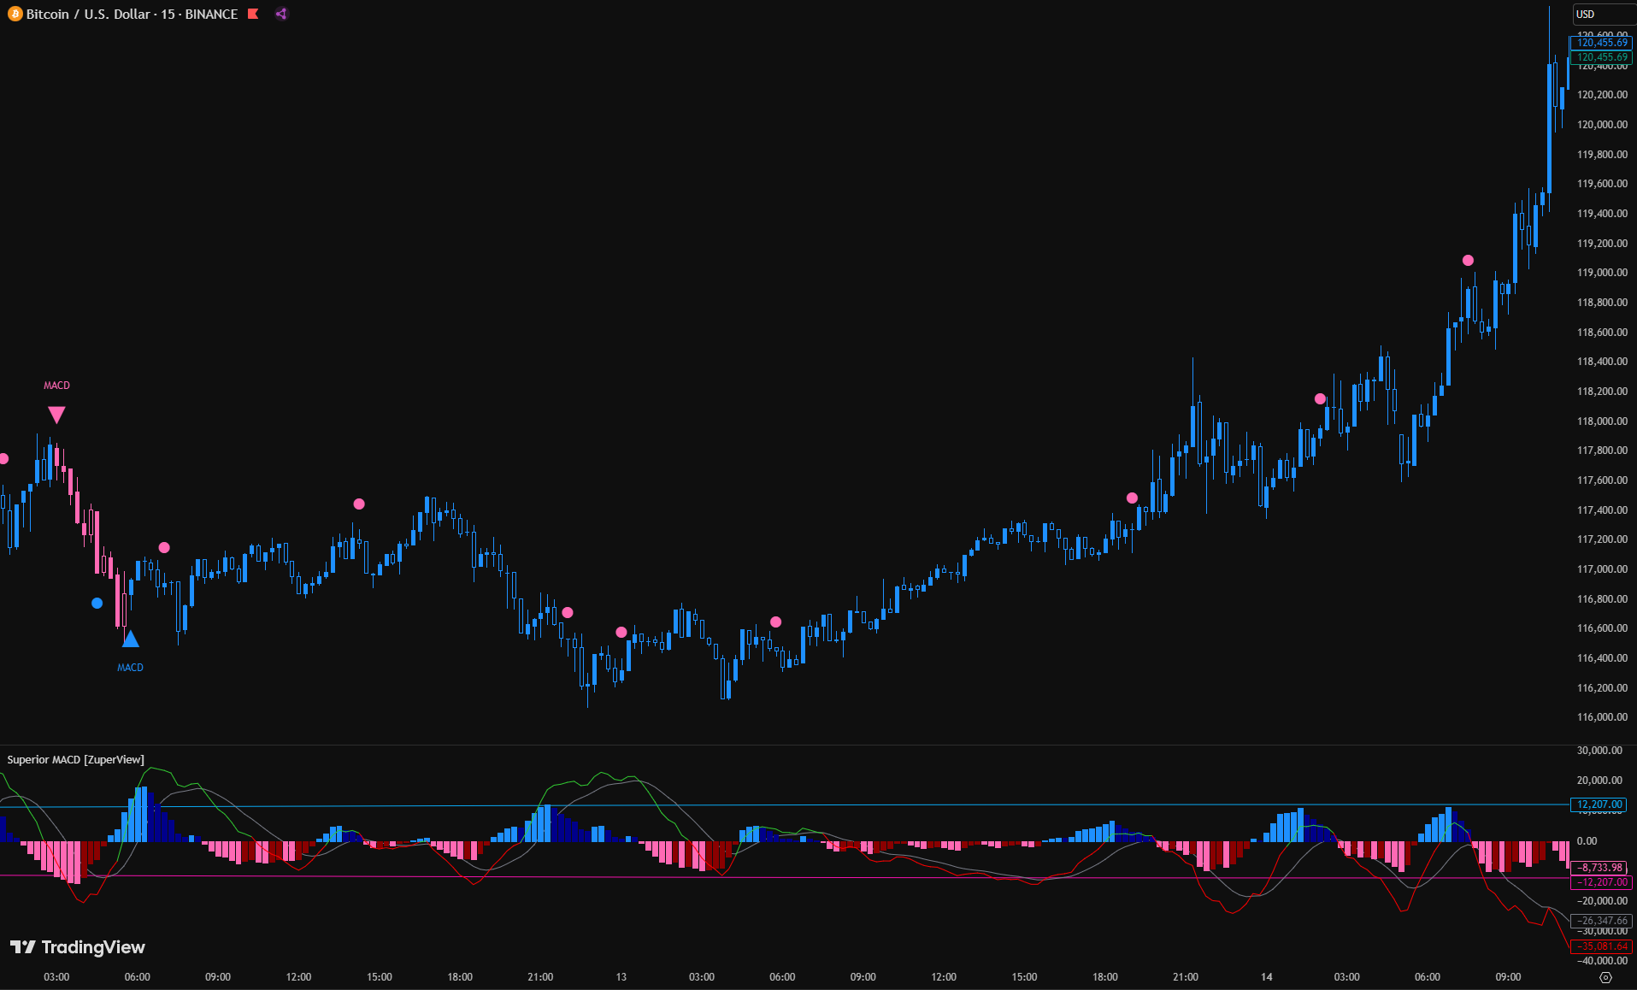Viewport: 1637px width, 990px height.
Task: Click the pink -8,733.98 histogram value label
Action: (x=1599, y=867)
